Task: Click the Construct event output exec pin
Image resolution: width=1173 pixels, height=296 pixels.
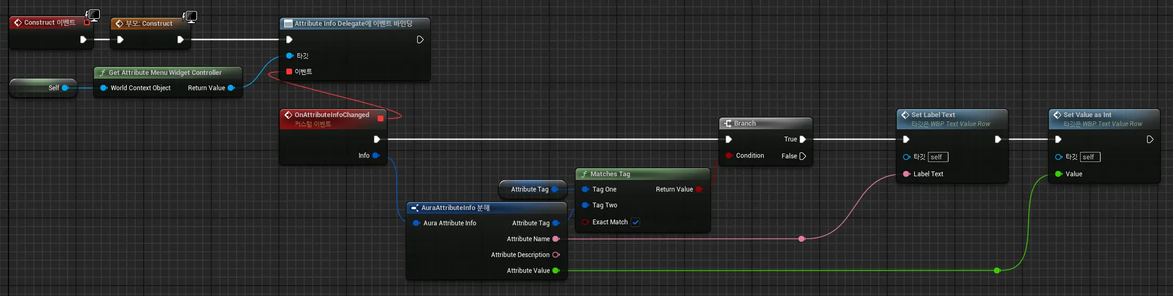Action: click(x=83, y=40)
